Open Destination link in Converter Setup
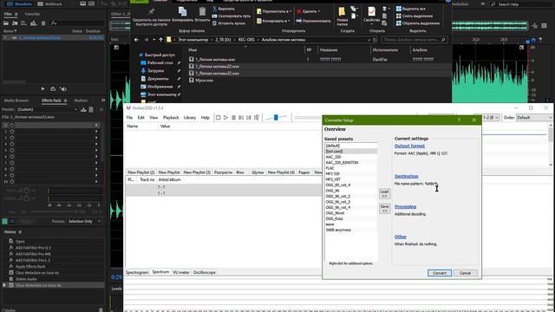 pyautogui.click(x=407, y=176)
